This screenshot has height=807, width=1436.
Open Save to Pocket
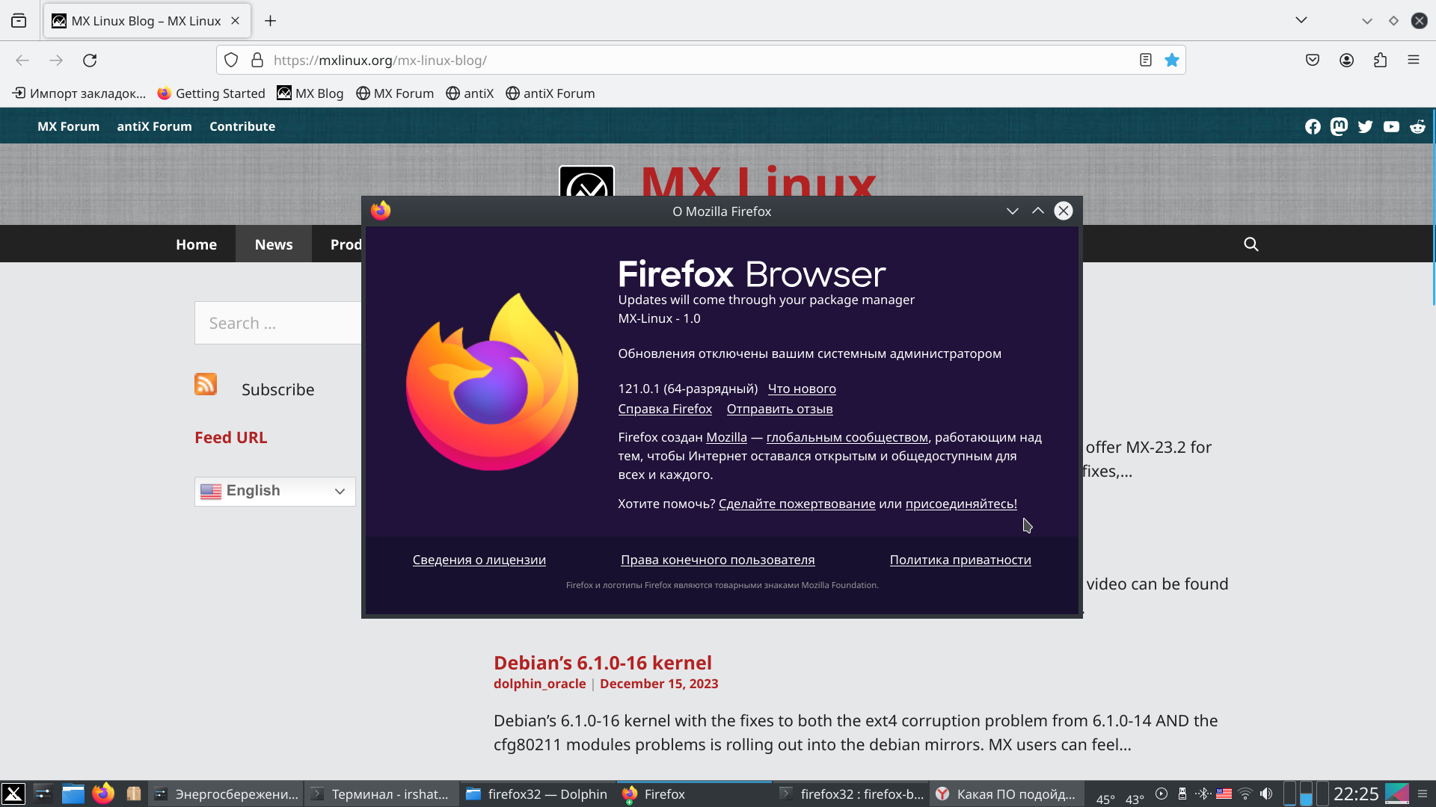1313,61
